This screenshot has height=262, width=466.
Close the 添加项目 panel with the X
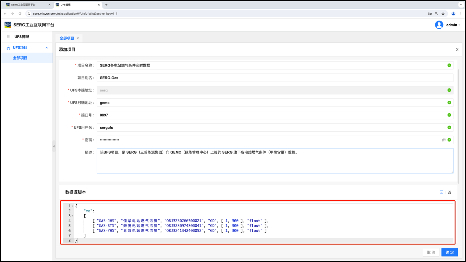457,50
